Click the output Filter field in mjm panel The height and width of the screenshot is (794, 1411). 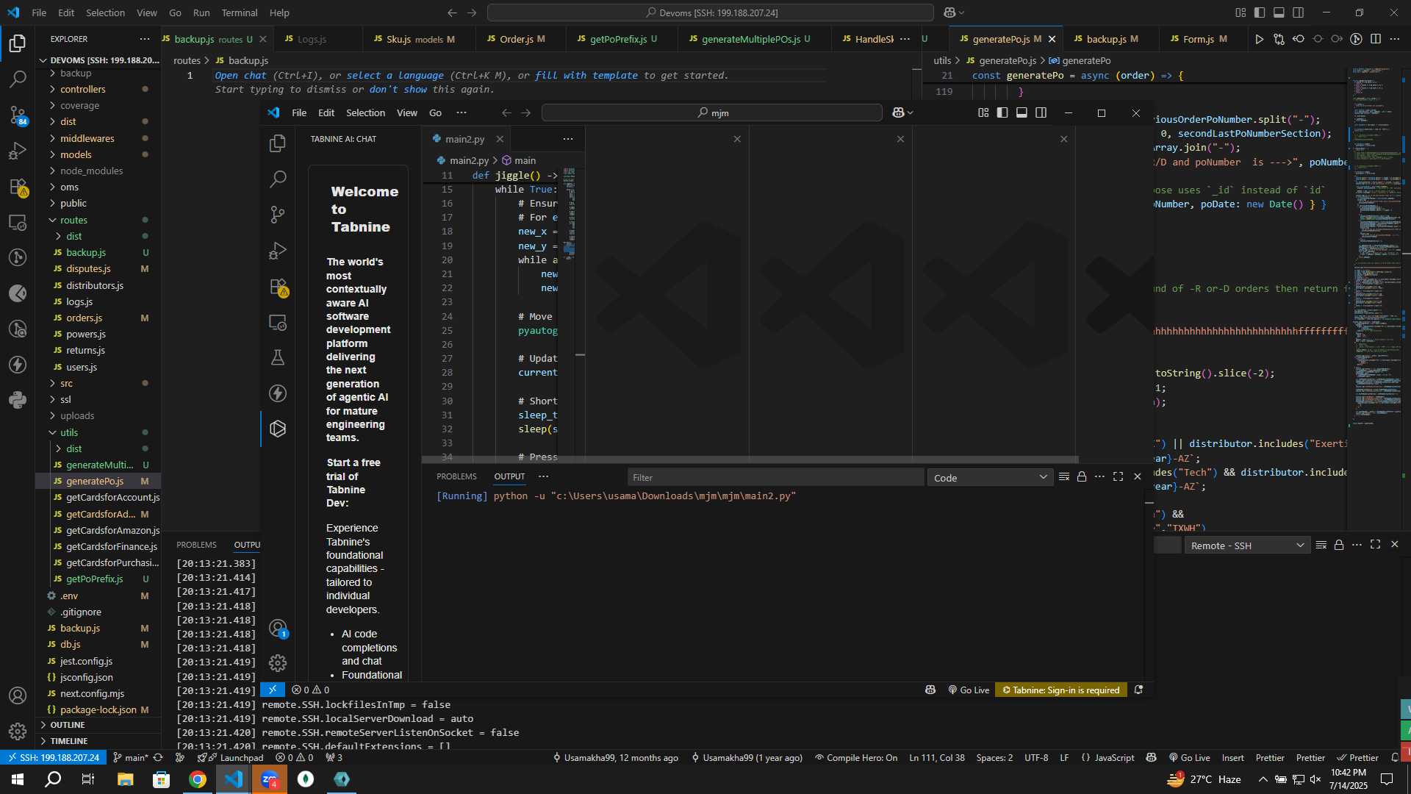coord(775,477)
